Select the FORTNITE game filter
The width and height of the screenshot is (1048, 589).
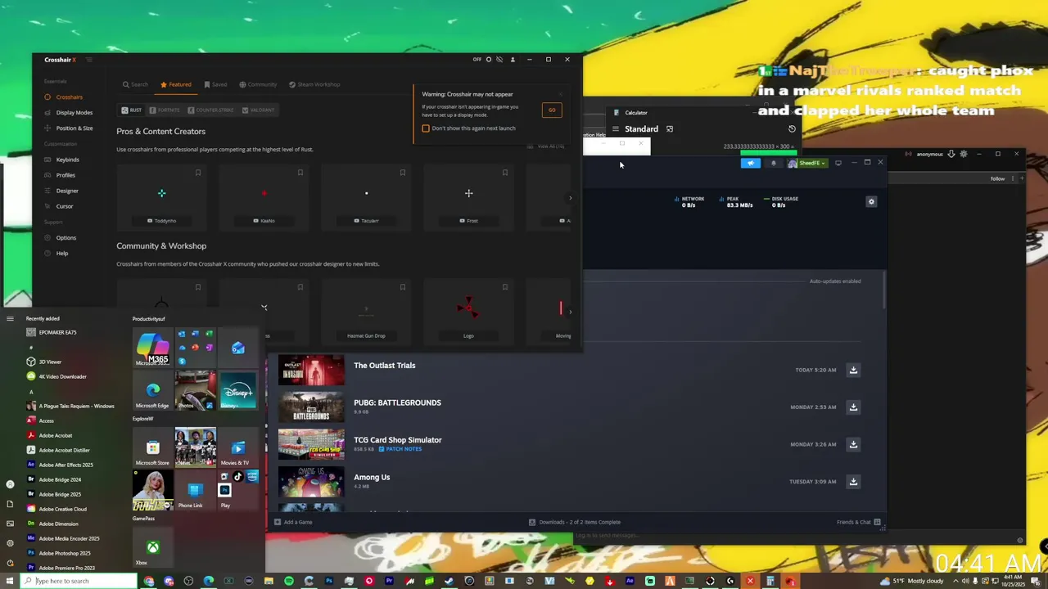coord(164,110)
